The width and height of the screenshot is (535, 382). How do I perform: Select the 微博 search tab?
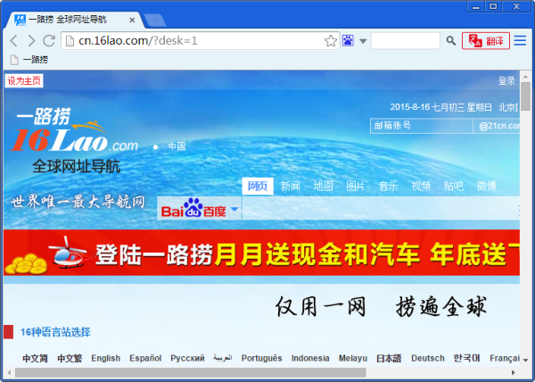[486, 186]
